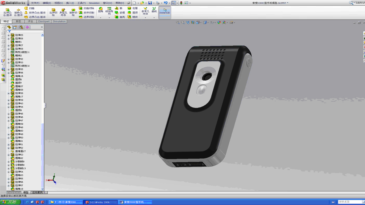The image size is (365, 205).
Task: Open the 插入(I) menu
Action: point(70,3)
